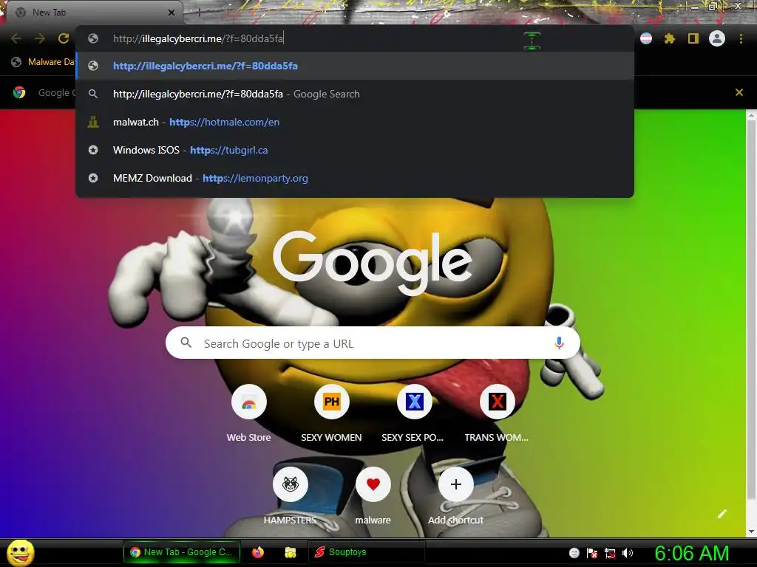Reload the page with the refresh icon
757x567 pixels.
(64, 38)
